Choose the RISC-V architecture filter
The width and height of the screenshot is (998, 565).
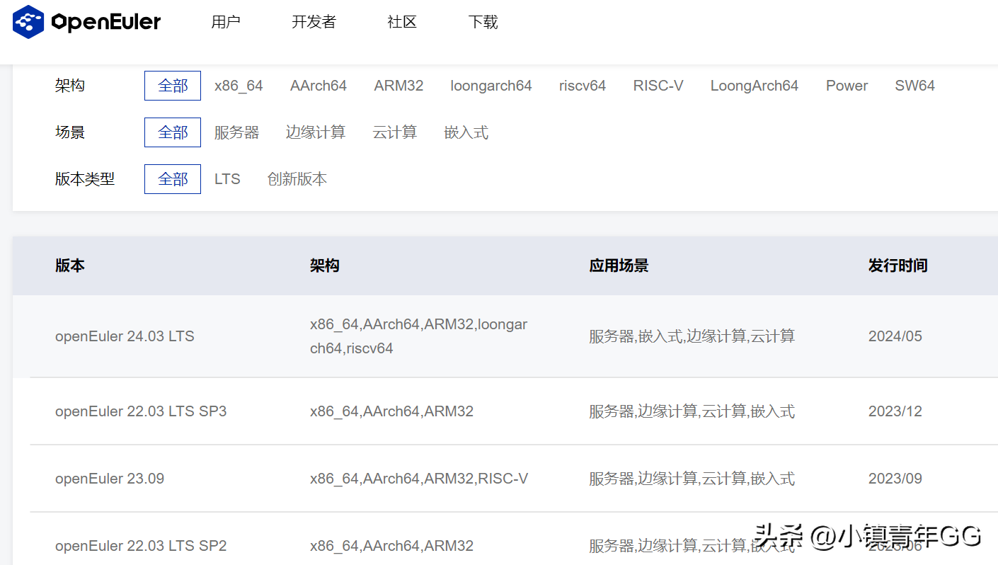tap(658, 86)
